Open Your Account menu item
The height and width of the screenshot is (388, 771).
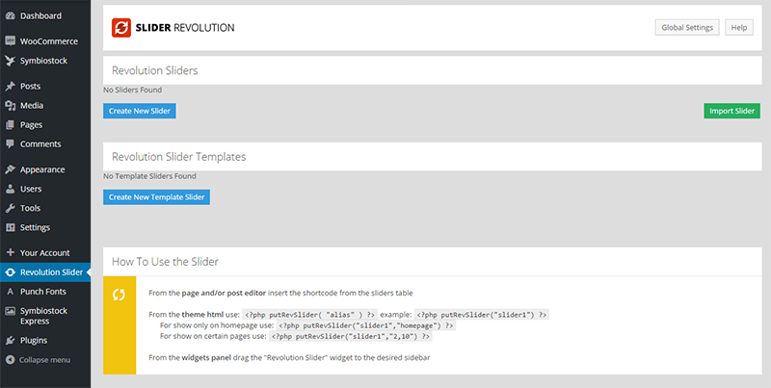coord(45,253)
